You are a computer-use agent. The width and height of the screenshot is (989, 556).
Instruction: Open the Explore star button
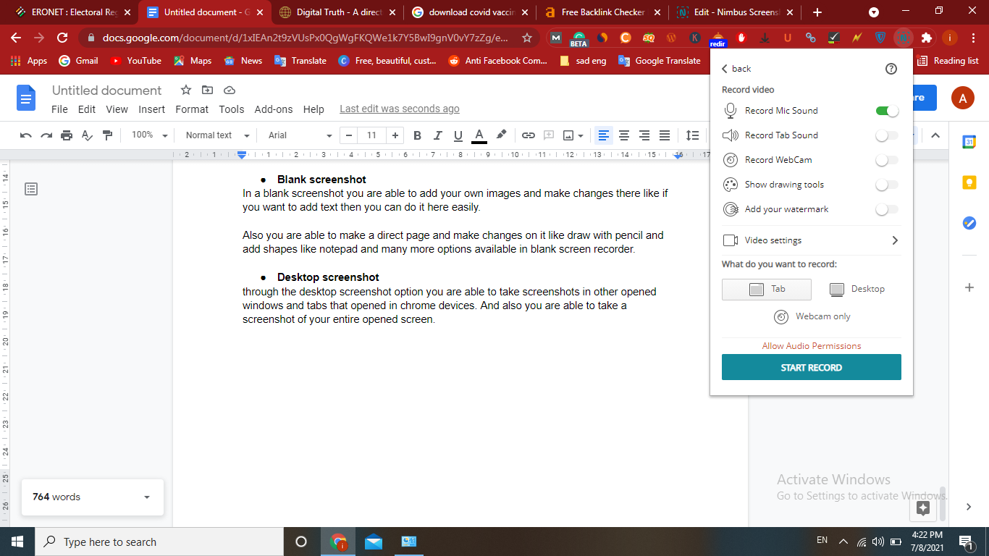[923, 507]
